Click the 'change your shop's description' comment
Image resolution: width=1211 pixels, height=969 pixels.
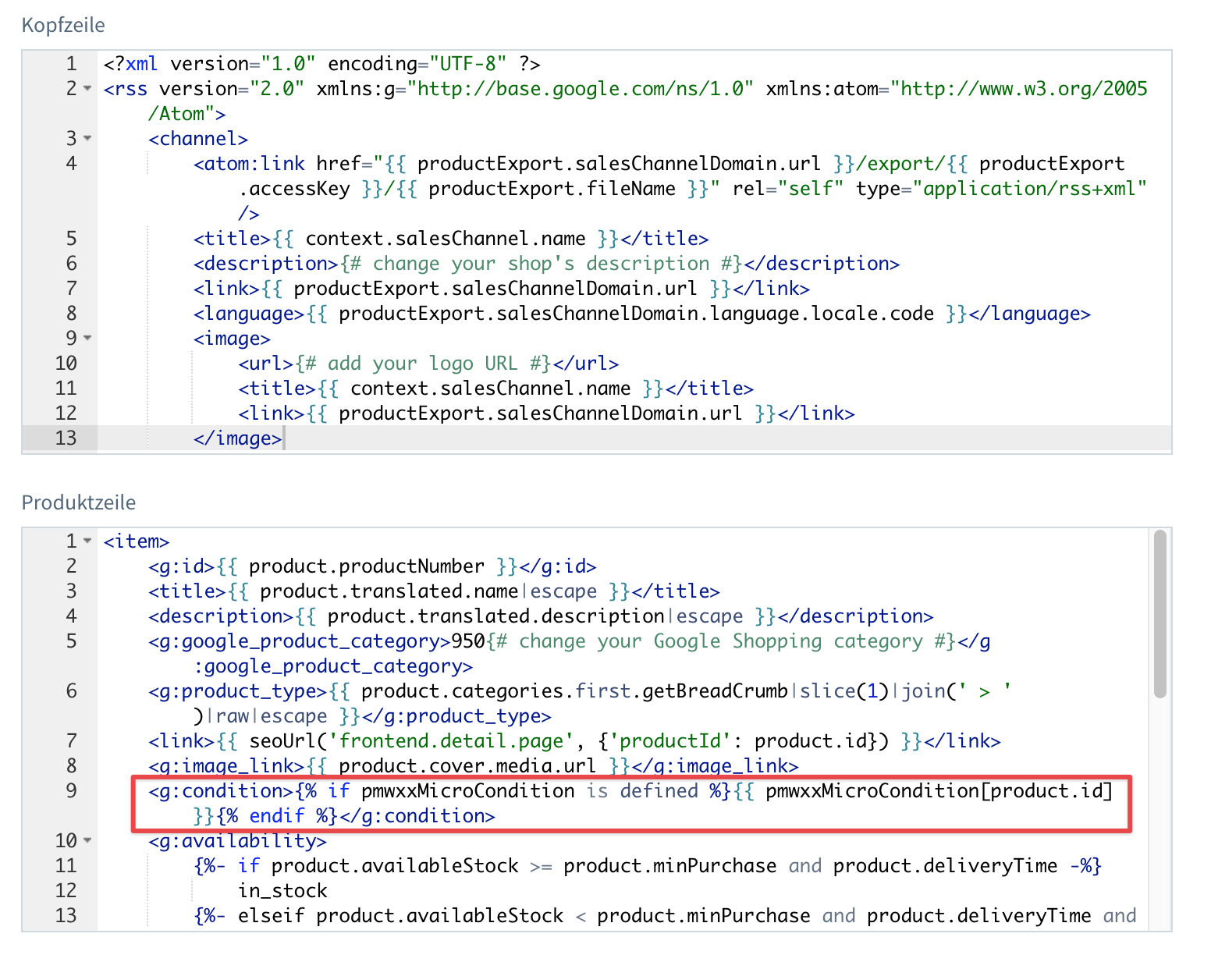tap(542, 264)
